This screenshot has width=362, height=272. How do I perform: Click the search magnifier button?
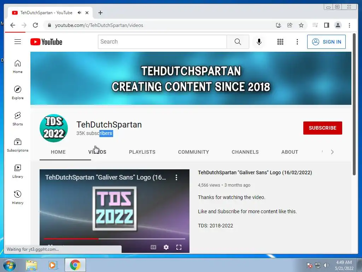click(x=238, y=42)
